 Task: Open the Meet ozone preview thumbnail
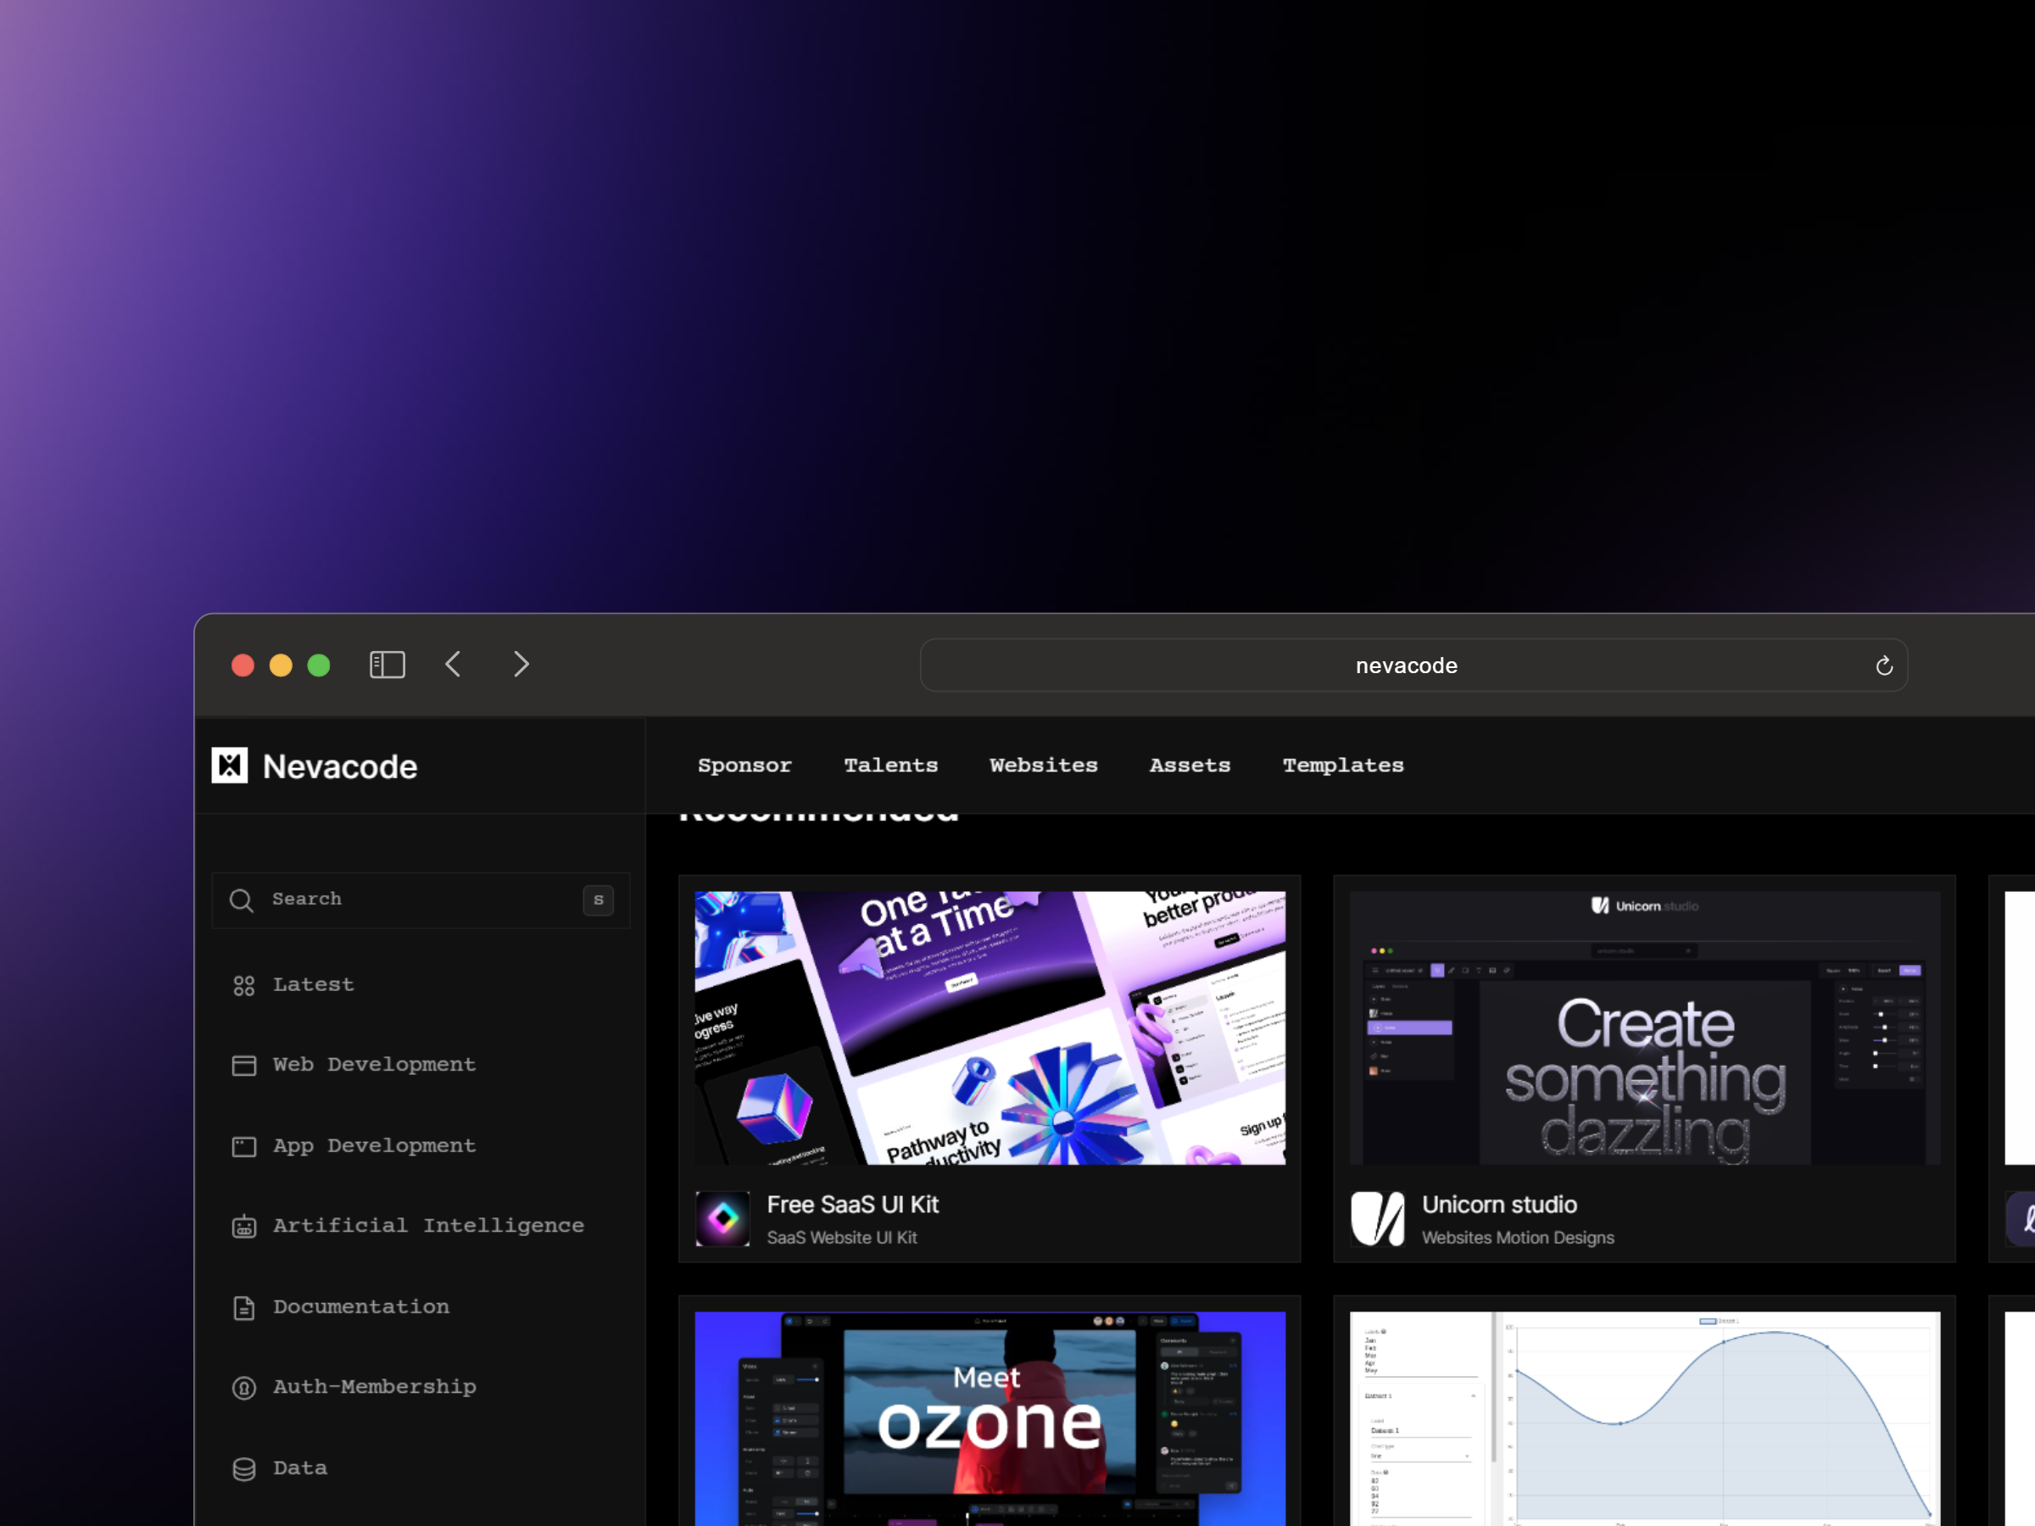[x=990, y=1418]
